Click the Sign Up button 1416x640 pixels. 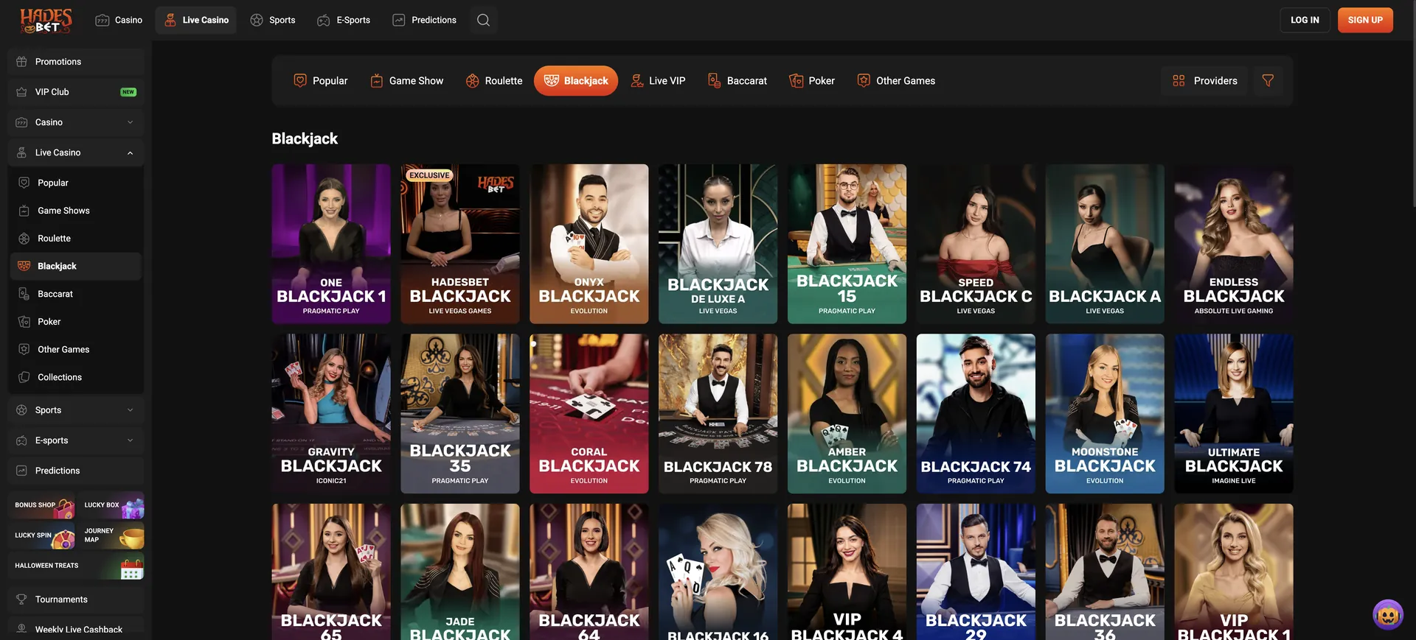click(x=1365, y=20)
